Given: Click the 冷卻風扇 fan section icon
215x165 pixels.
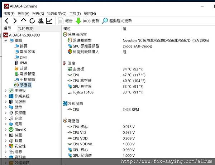Looking at the screenshot, I should click(65, 103).
